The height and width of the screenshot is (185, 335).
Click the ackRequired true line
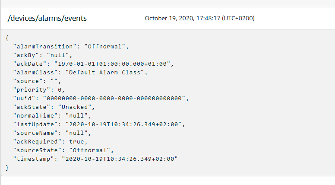tap(51, 141)
